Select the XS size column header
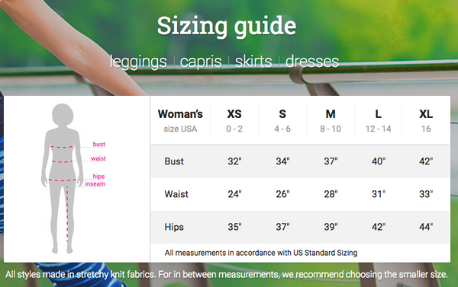 [234, 120]
